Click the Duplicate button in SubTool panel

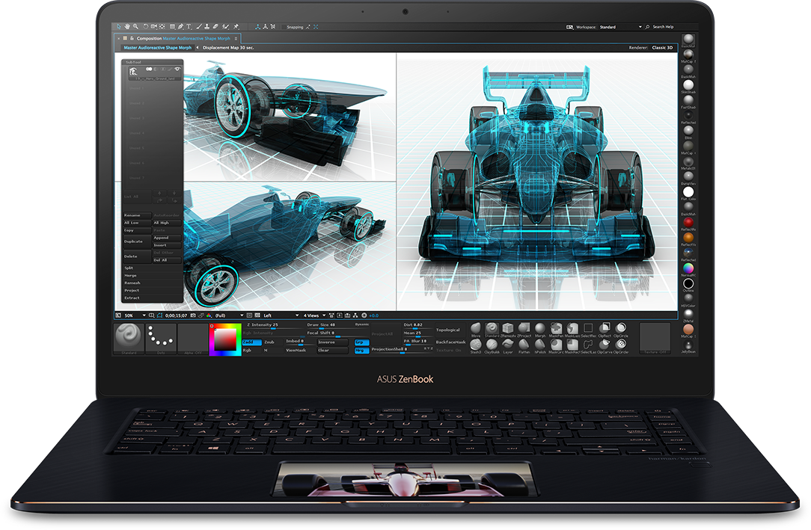[x=135, y=241]
